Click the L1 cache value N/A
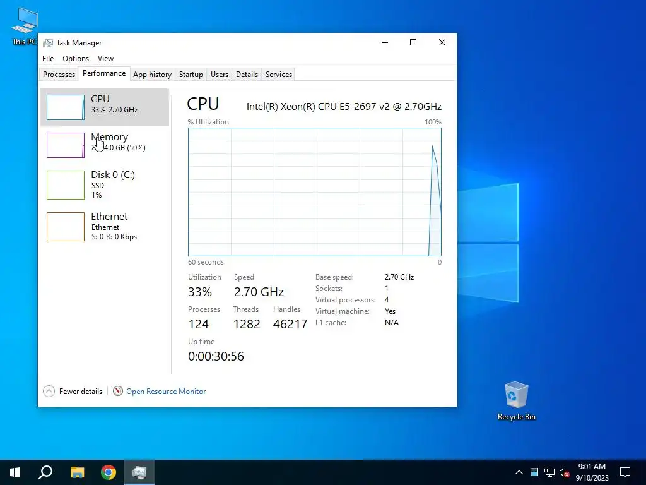Viewport: 646px width, 485px height. (x=391, y=323)
